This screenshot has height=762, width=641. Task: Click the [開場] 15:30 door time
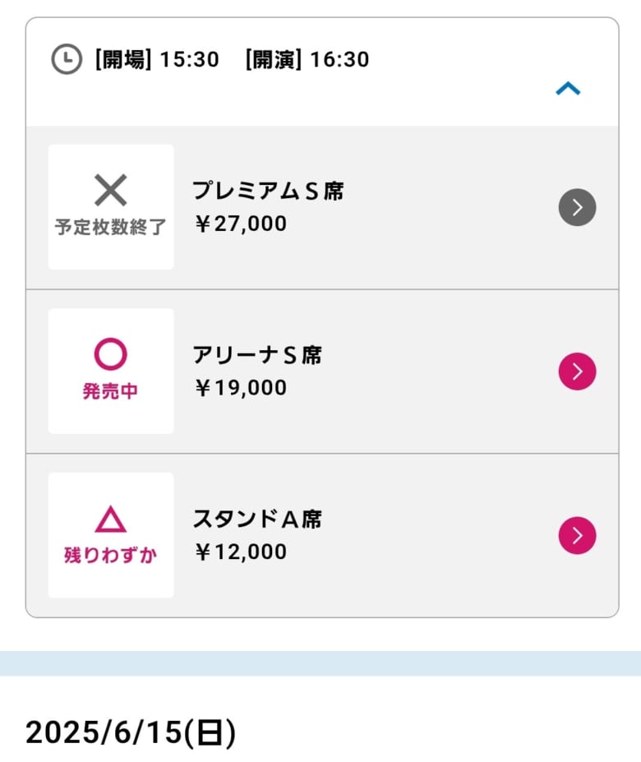tap(157, 59)
